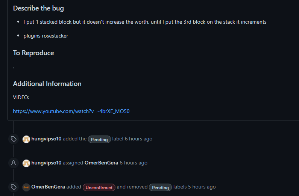
Task: Click the removed Pending label next to Unconfirmed
Action: pos(160,187)
